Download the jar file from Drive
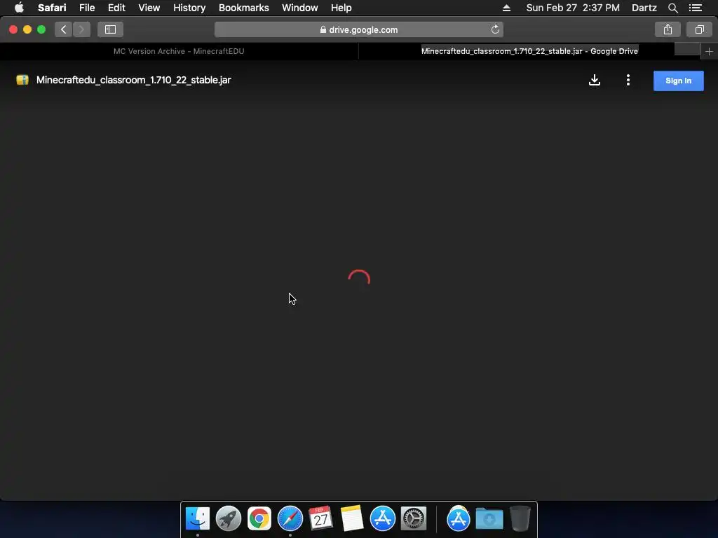 595,80
